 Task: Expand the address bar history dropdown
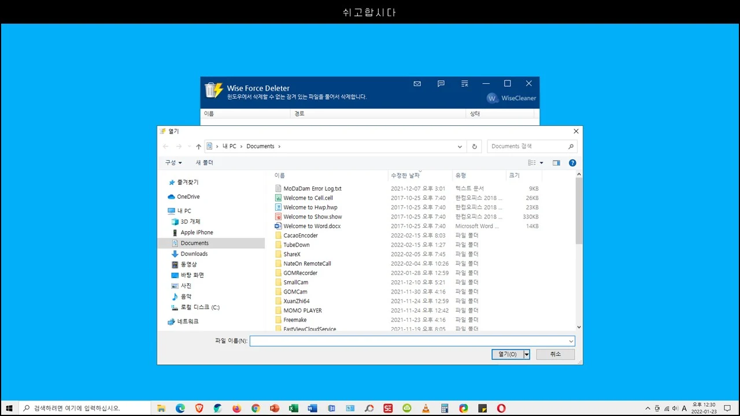(460, 147)
